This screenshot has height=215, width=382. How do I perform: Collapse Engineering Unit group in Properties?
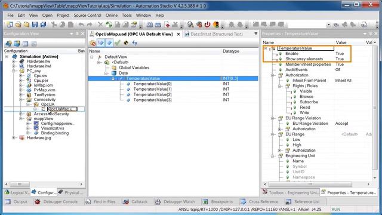(273, 156)
